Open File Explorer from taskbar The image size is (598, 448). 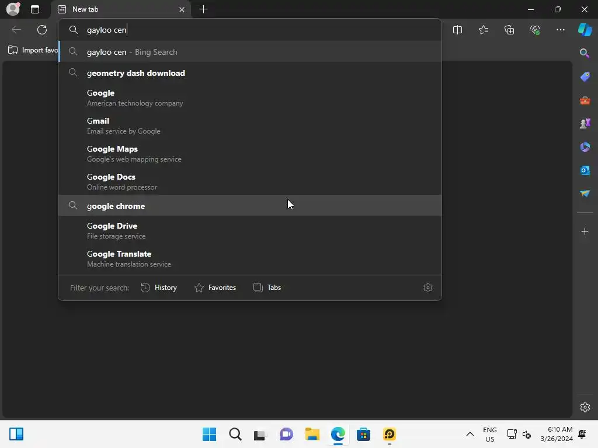pos(312,434)
